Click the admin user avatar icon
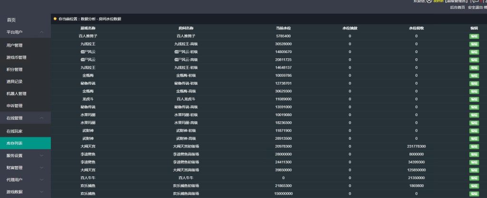Viewport: 487px width, 198px height. click(429, 1)
